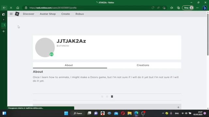Open the Avatar Shop page

[x=48, y=14]
